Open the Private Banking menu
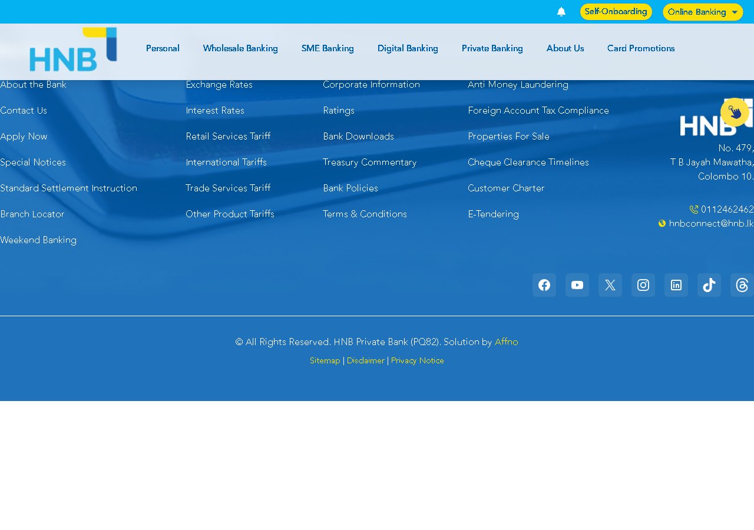The height and width of the screenshot is (530, 754). 492,48
